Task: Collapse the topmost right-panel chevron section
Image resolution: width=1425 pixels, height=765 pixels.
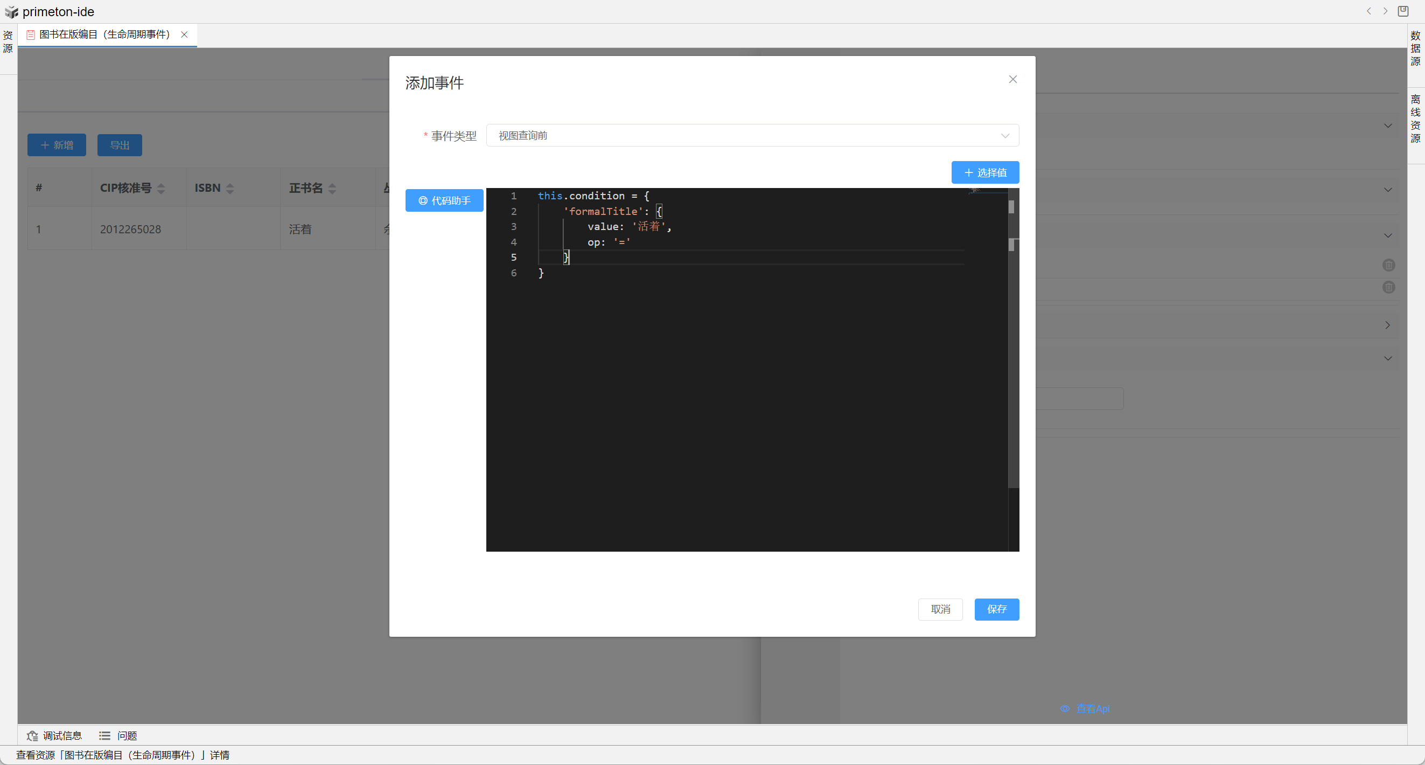Action: (x=1387, y=126)
